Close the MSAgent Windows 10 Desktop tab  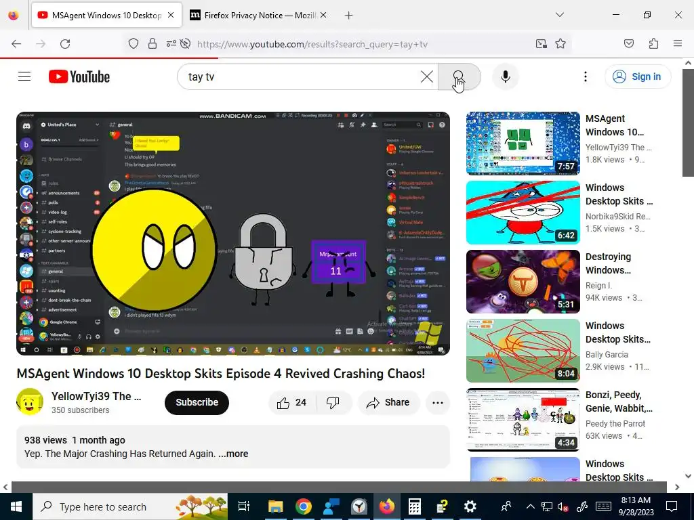pyautogui.click(x=171, y=16)
